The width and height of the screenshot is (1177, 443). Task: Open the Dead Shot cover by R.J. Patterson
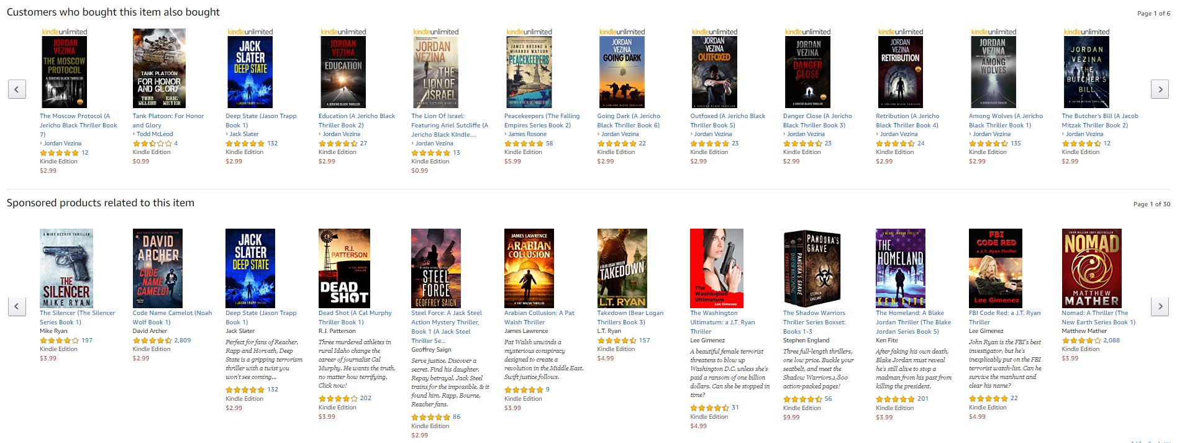[x=344, y=268]
